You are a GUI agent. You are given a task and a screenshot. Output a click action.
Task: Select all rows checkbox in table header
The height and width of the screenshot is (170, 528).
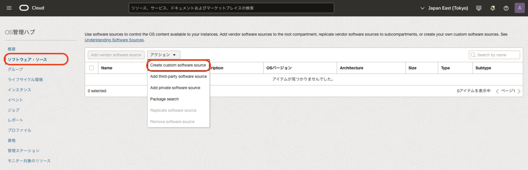point(92,68)
